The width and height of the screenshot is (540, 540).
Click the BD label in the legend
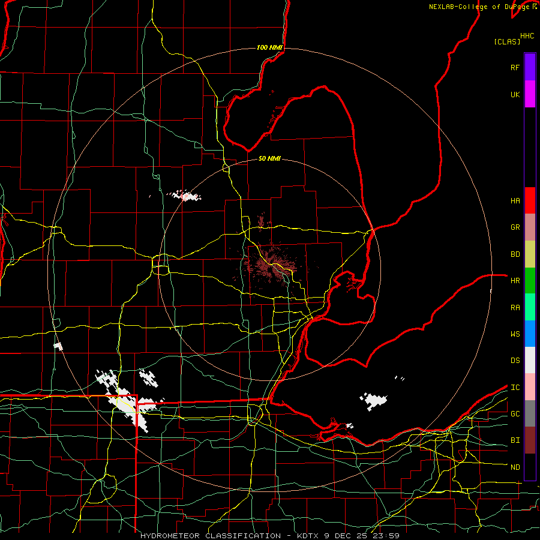click(515, 254)
